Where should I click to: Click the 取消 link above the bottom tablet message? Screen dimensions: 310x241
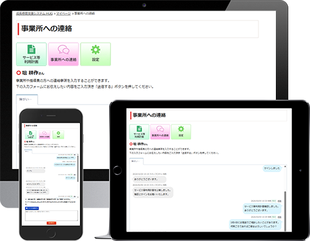pos(280,217)
